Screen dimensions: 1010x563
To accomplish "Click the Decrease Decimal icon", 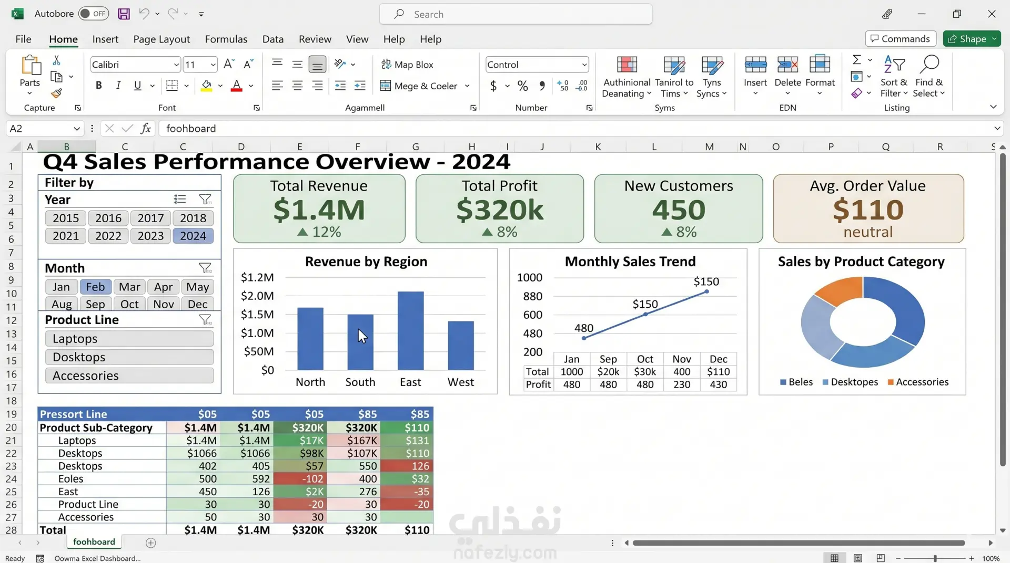I will click(x=582, y=86).
